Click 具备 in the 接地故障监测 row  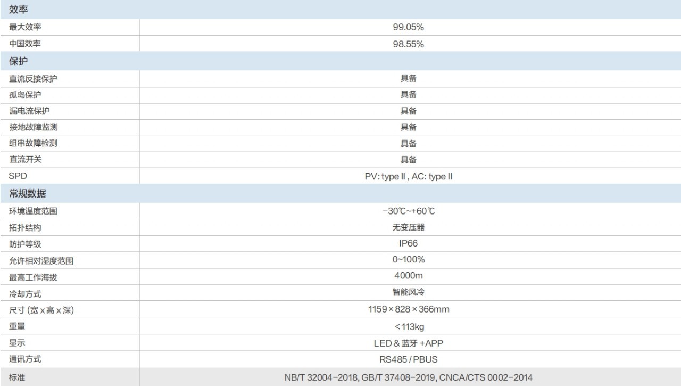click(408, 127)
